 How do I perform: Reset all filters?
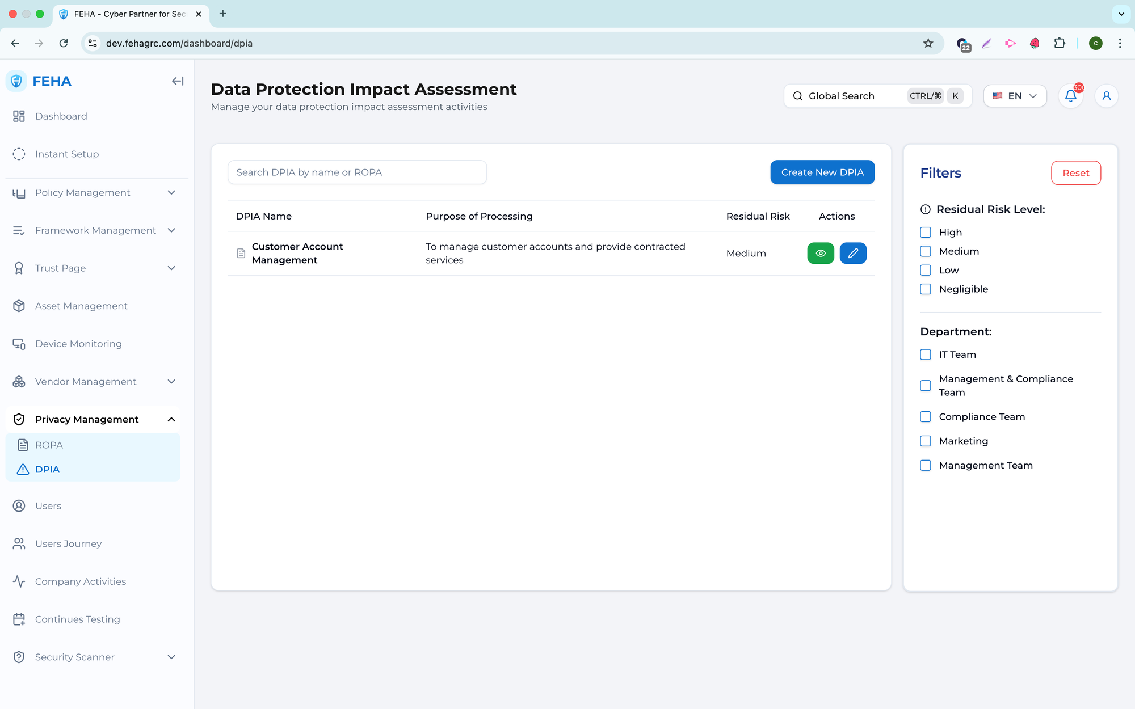tap(1075, 173)
